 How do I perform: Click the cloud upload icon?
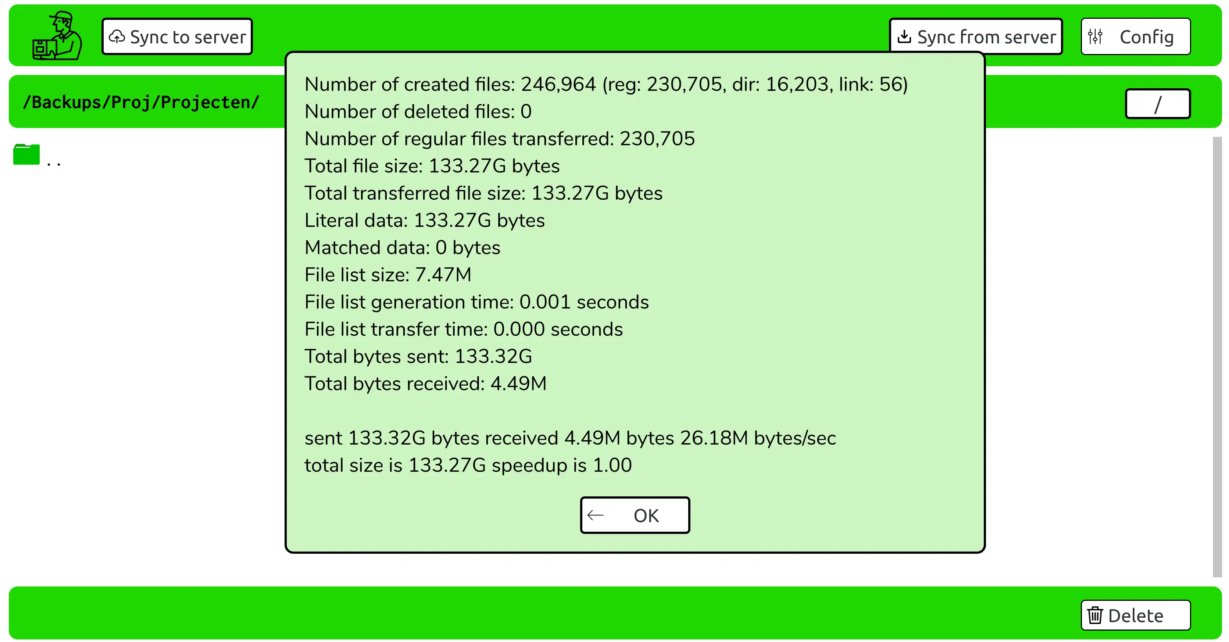[117, 37]
